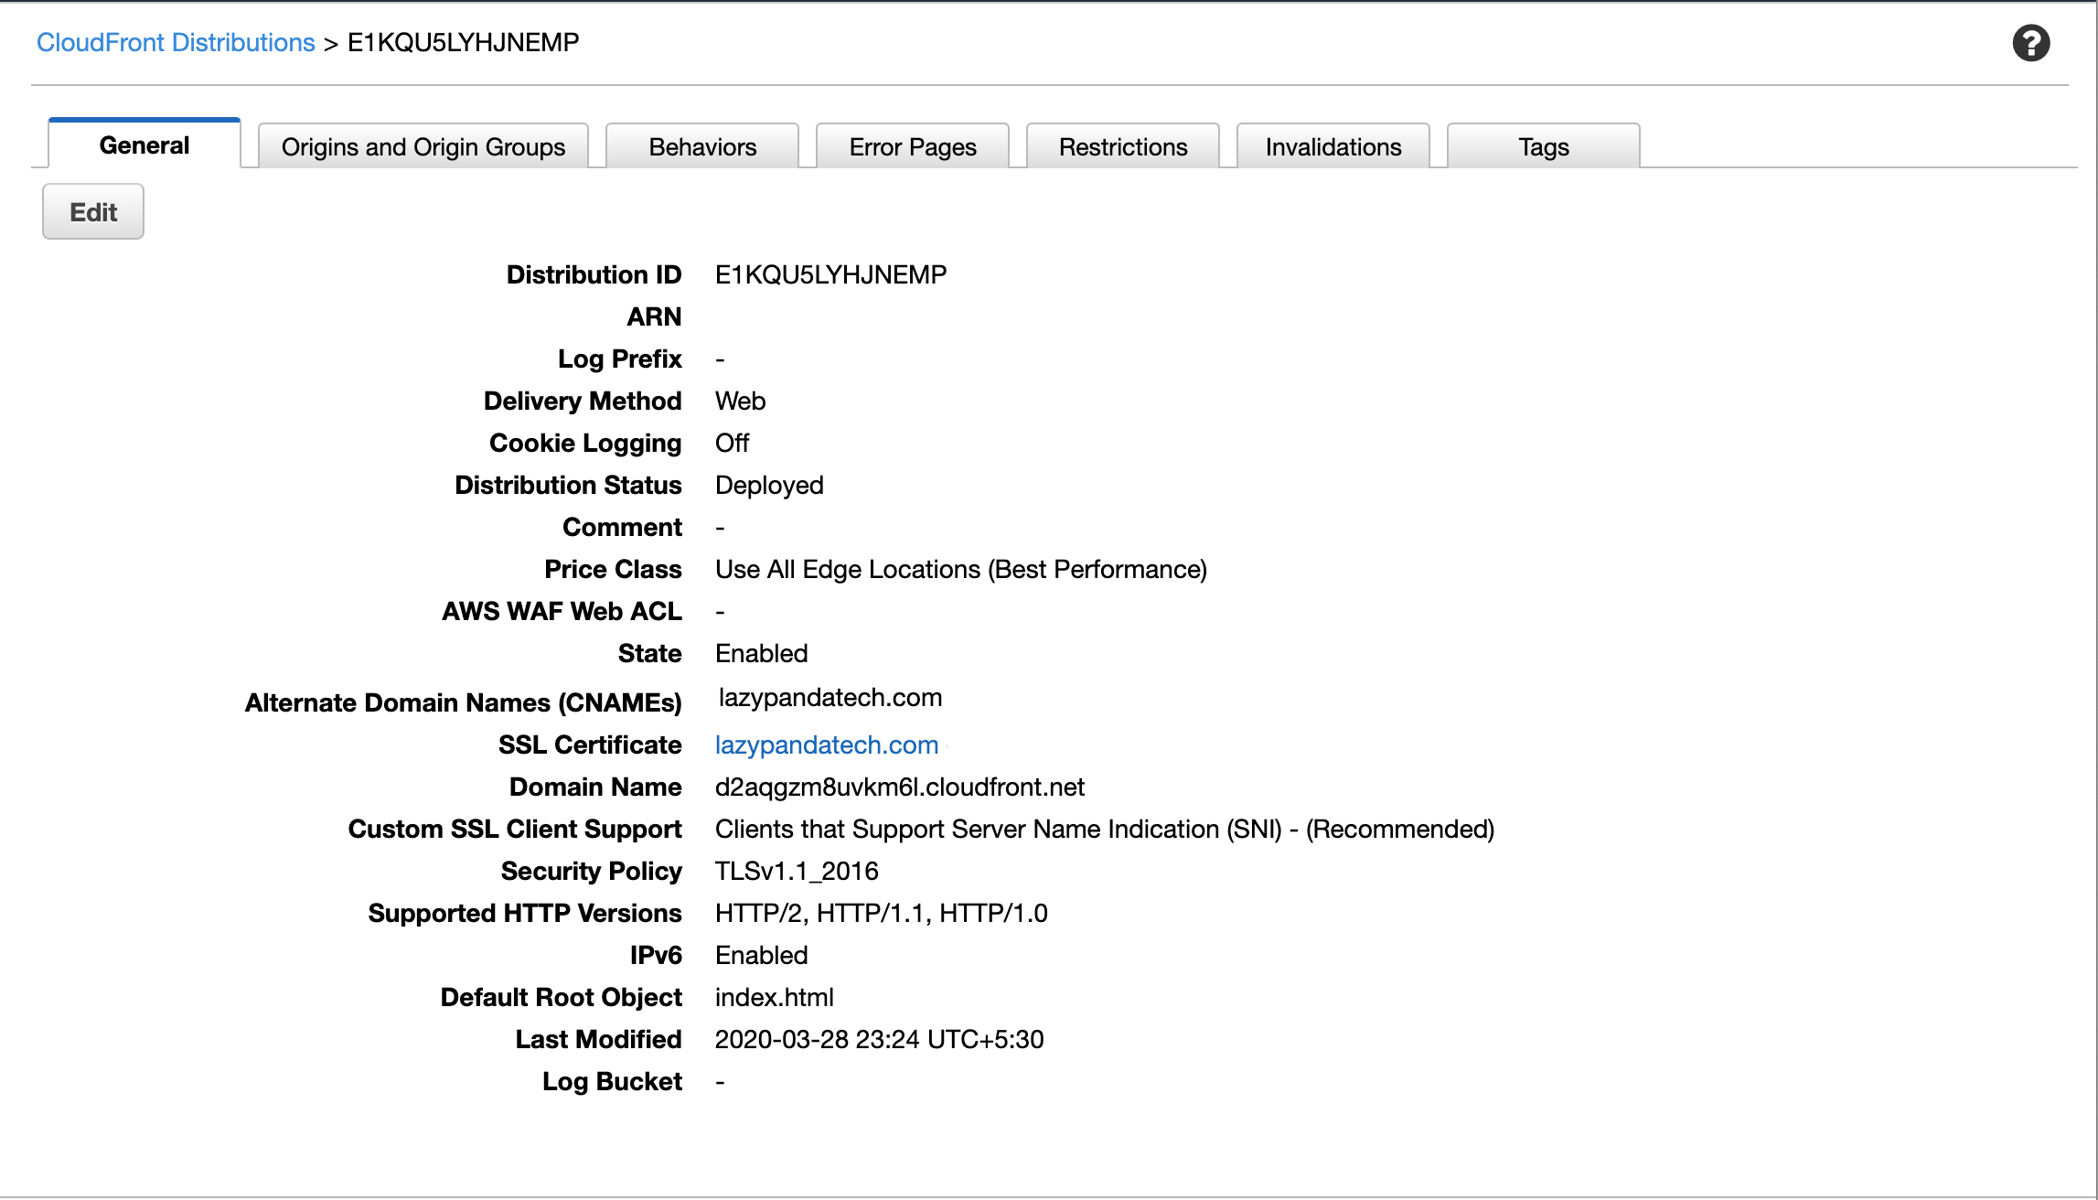Click the Security Policy value TLSv1.1_2016
Screen dimensions: 2098x1200
(797, 871)
